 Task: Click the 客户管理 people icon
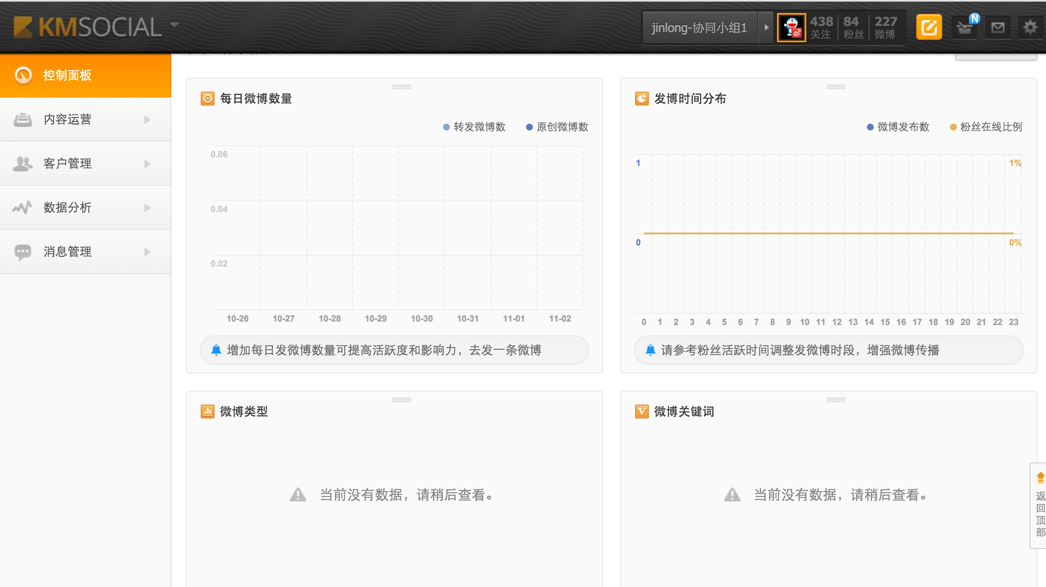(23, 164)
